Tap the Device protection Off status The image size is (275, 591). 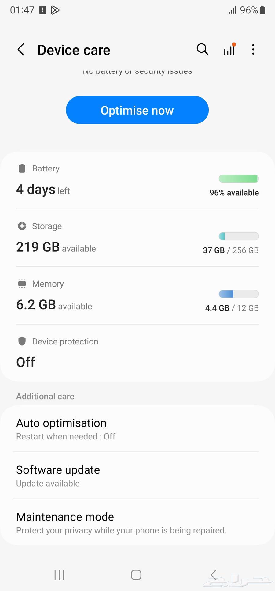coord(26,362)
